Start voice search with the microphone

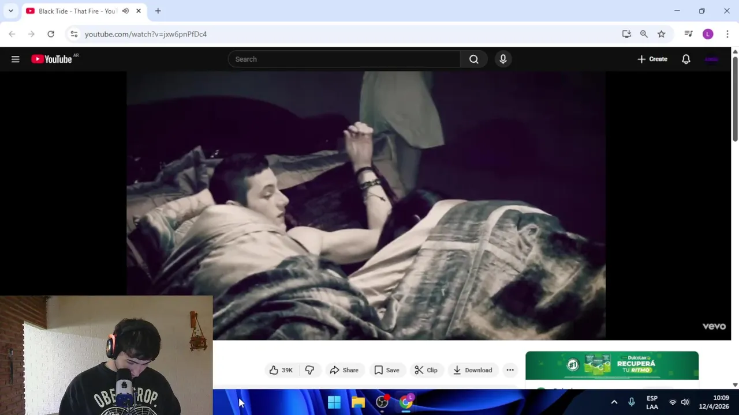point(503,59)
